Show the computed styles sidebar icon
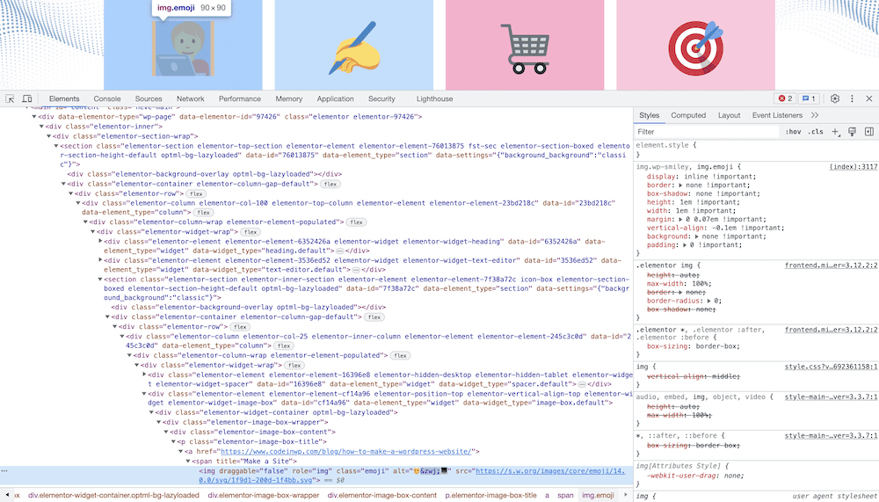 (868, 132)
